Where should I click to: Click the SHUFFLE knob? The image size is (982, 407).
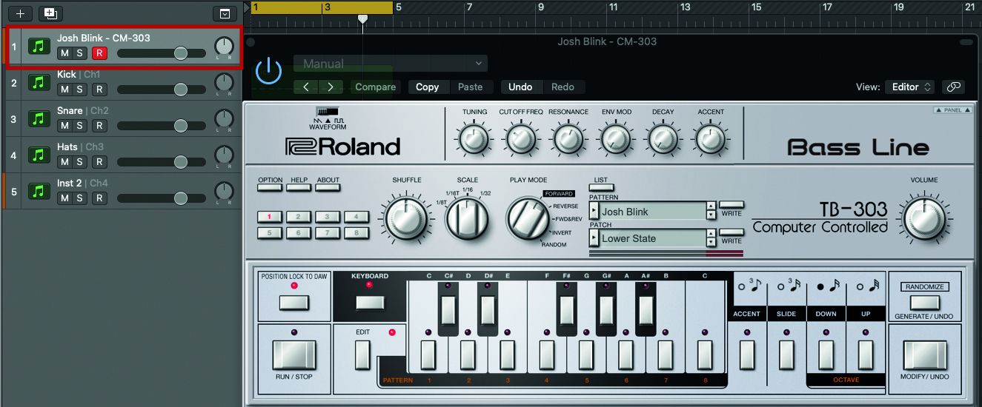tap(407, 218)
